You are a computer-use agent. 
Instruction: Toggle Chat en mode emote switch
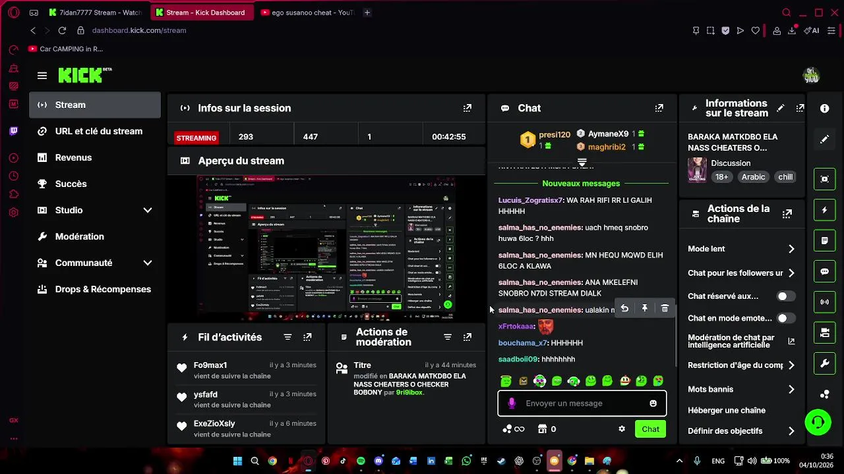pyautogui.click(x=786, y=318)
